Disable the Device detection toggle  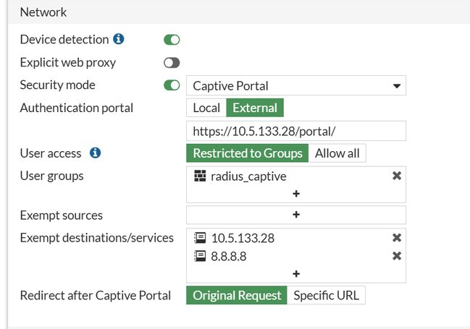click(x=172, y=40)
